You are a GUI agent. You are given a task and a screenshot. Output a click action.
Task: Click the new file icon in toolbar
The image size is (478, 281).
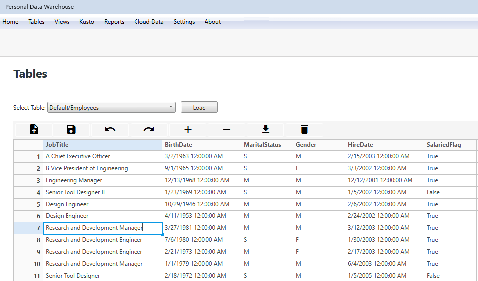[x=34, y=130]
